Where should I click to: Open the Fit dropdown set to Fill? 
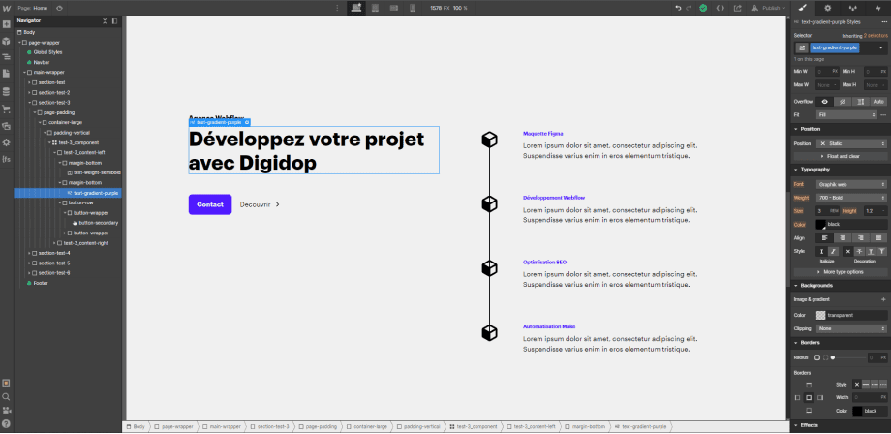(846, 114)
